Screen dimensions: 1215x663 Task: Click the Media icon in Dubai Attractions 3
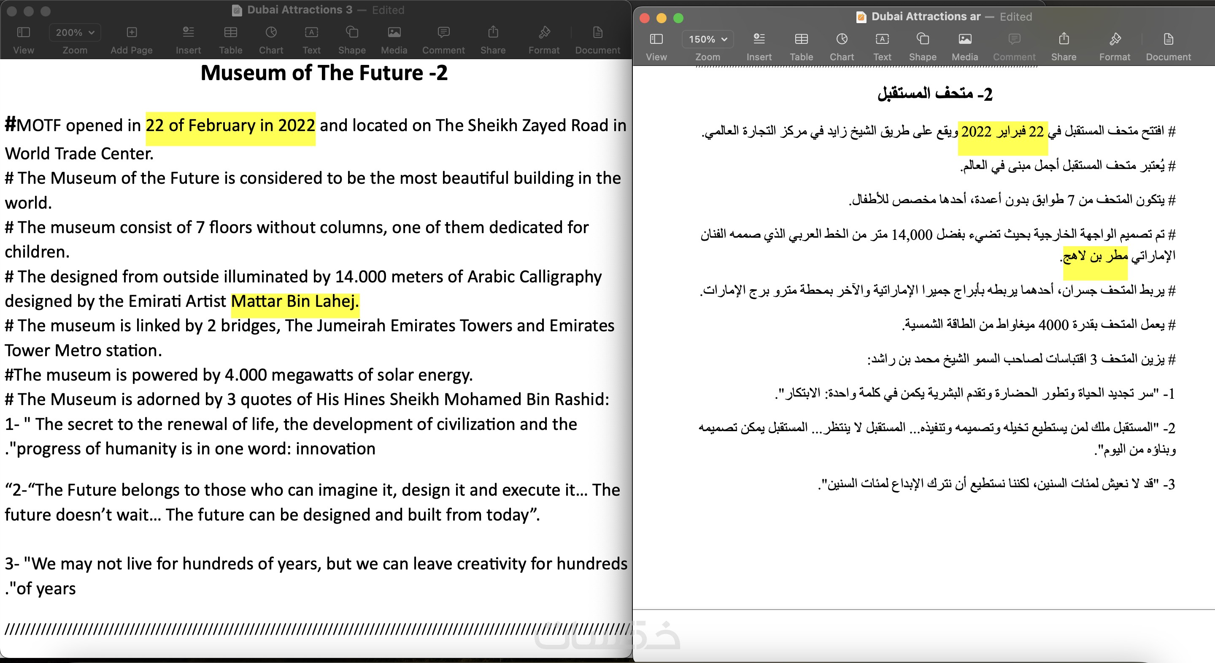[394, 32]
